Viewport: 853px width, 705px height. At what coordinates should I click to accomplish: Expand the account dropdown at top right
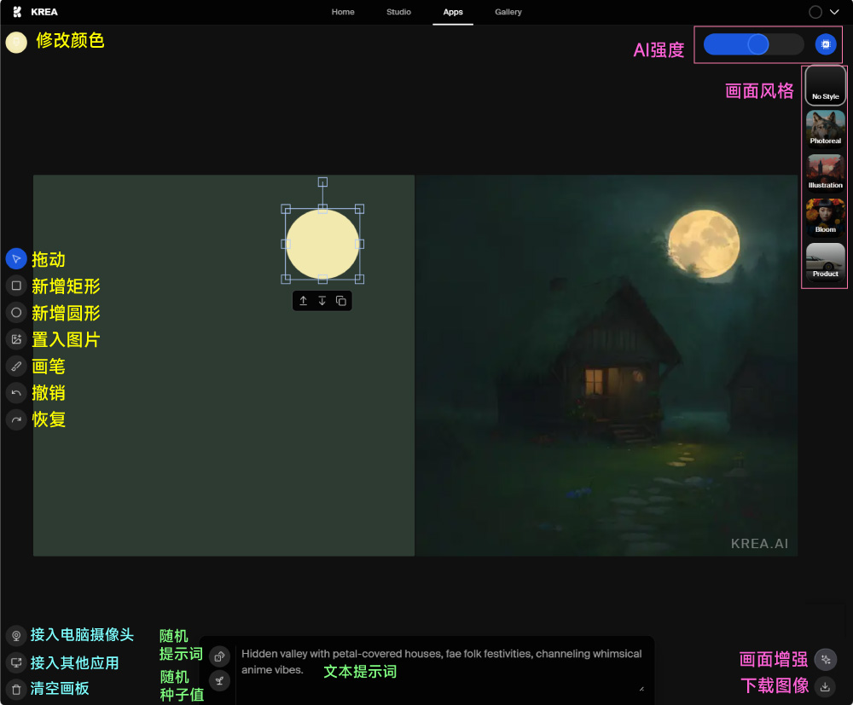[x=833, y=12]
